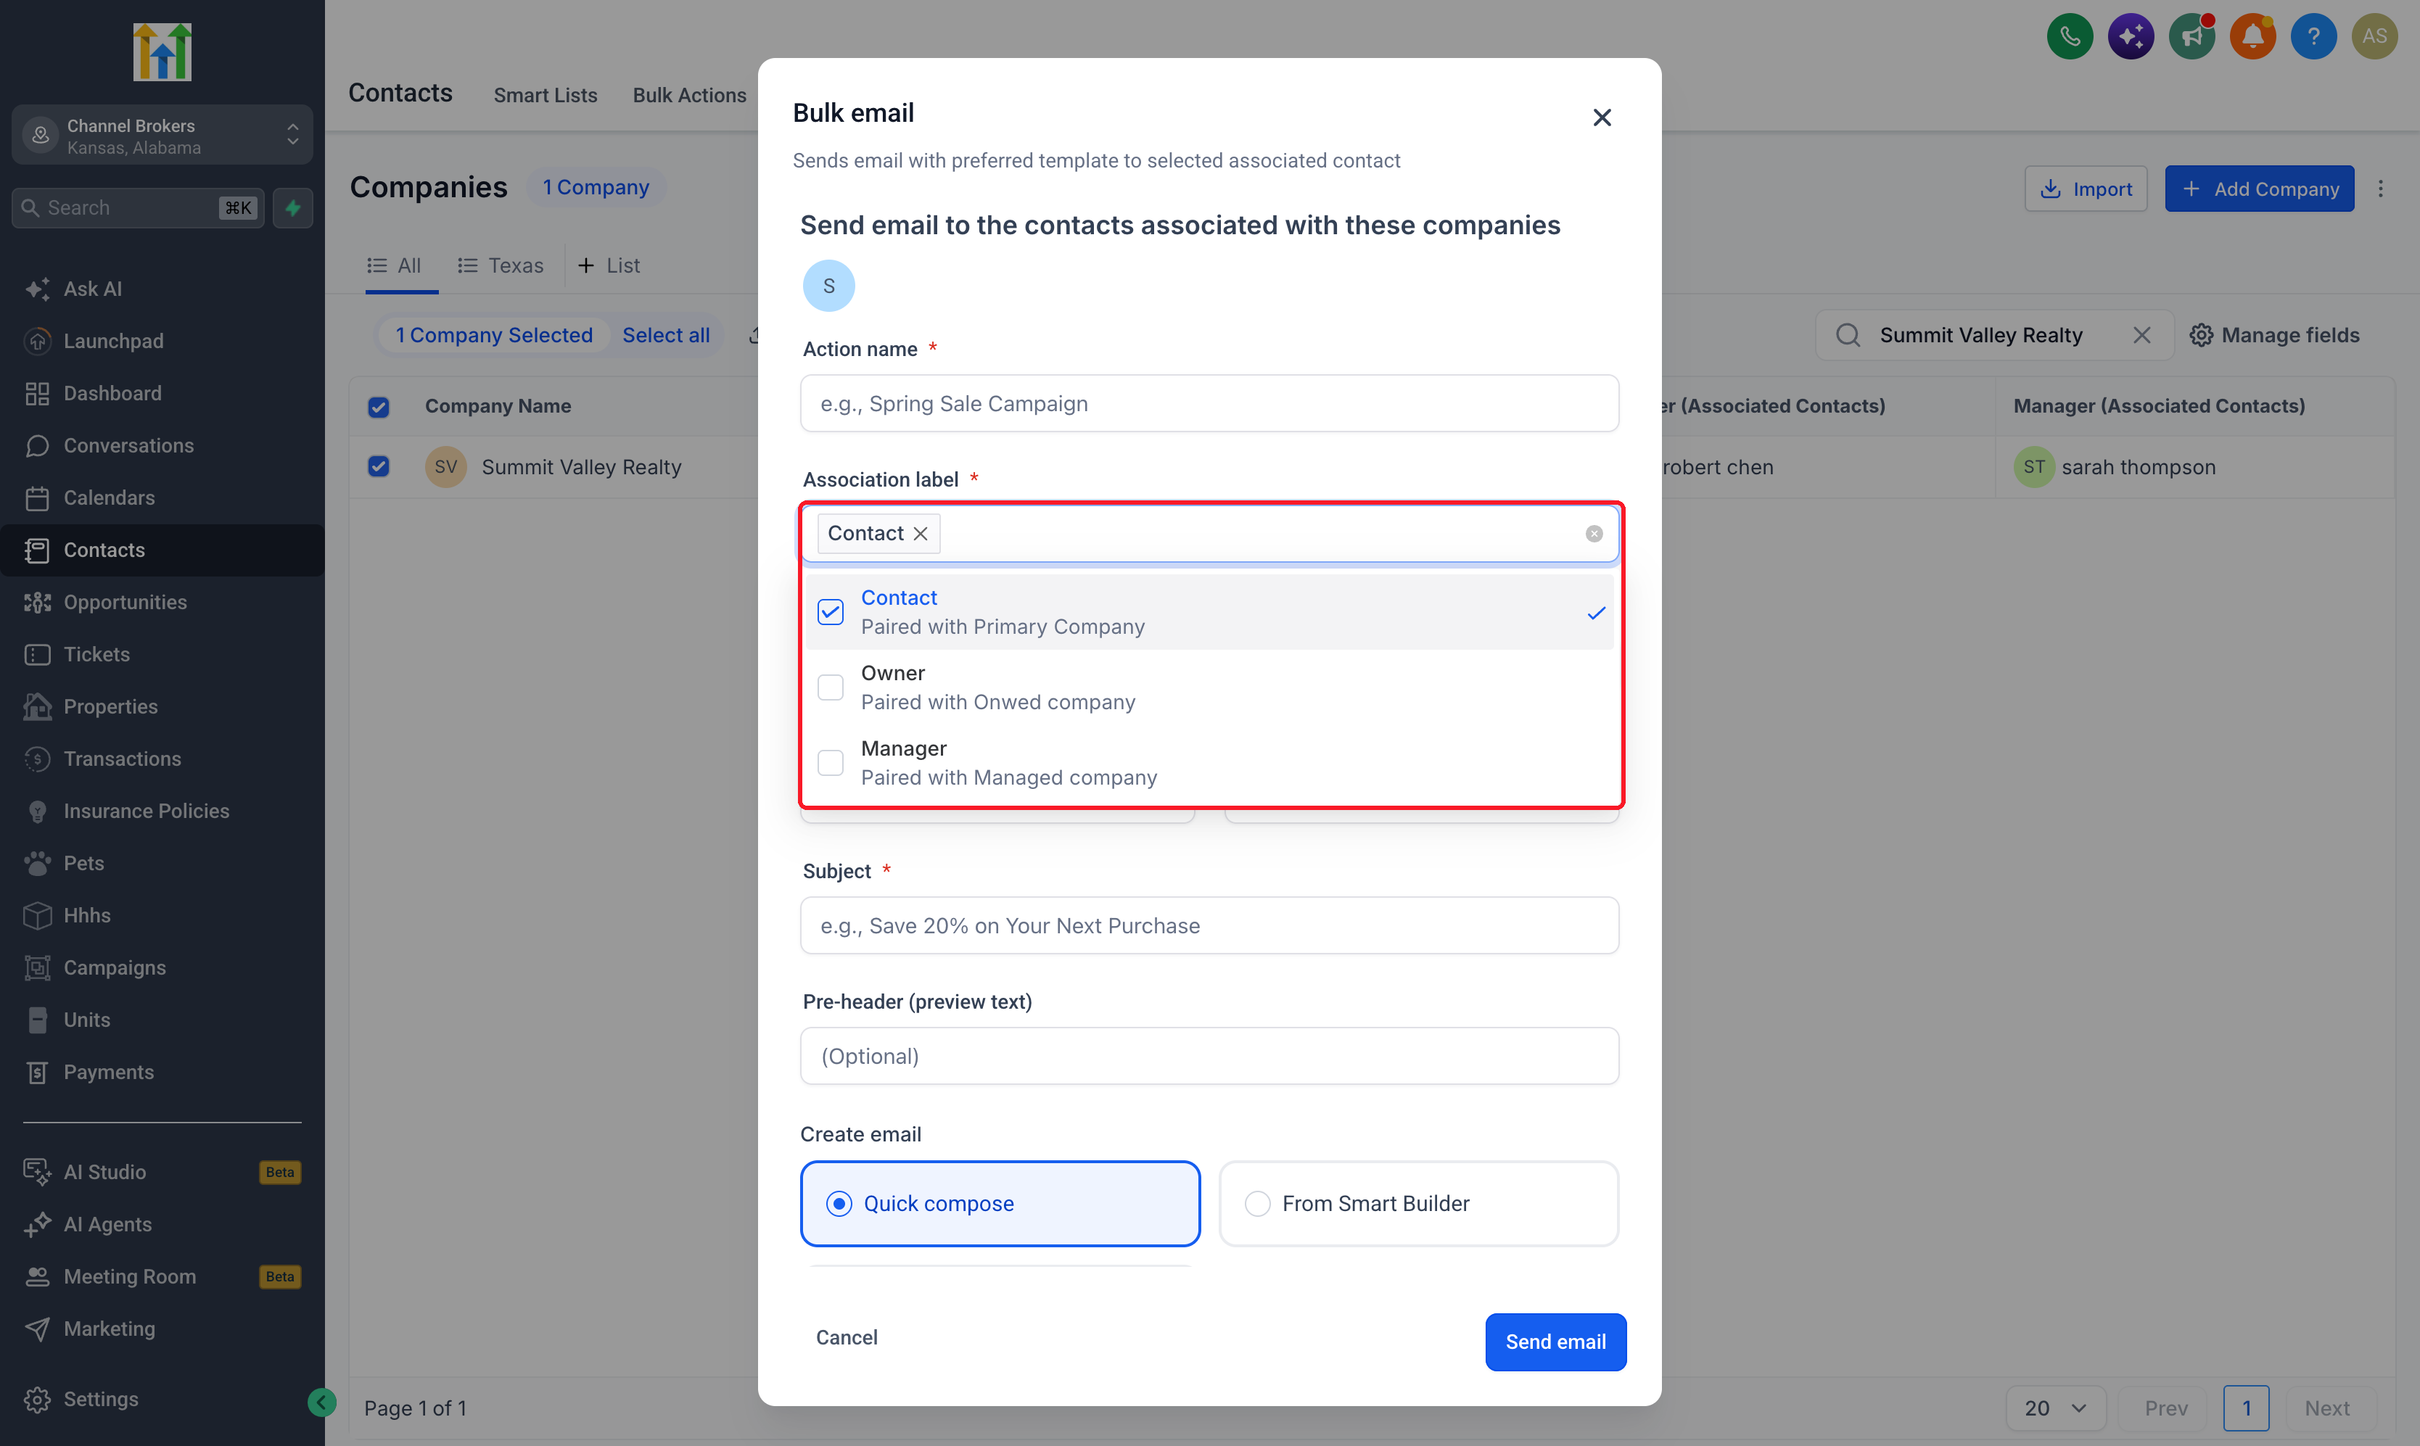Click the Send email button

1555,1342
